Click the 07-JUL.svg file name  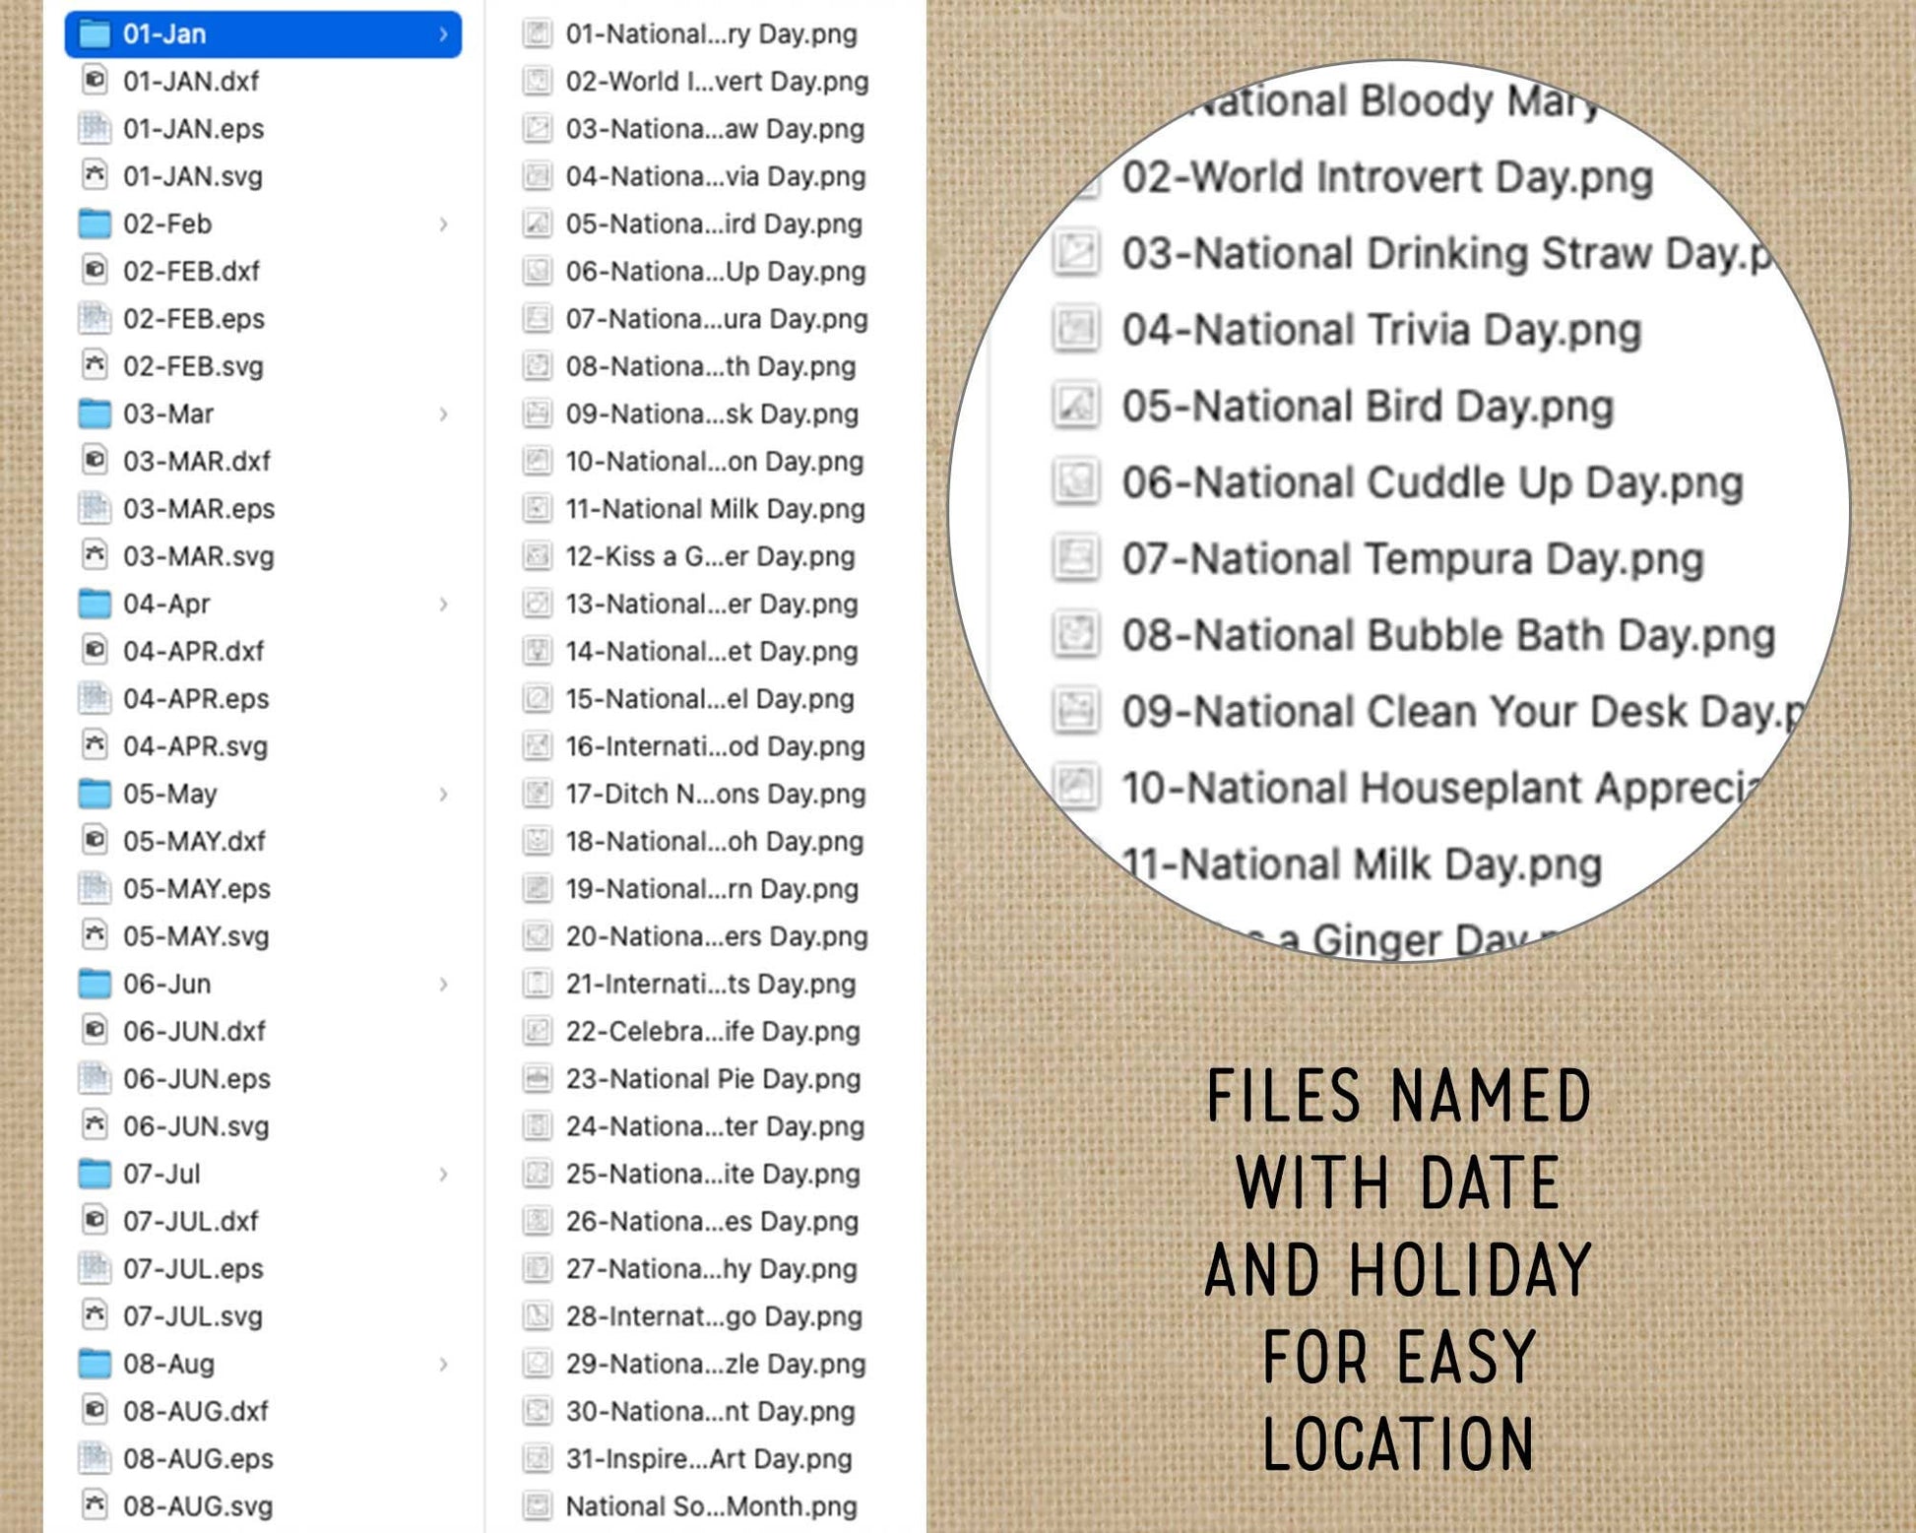pos(193,1316)
